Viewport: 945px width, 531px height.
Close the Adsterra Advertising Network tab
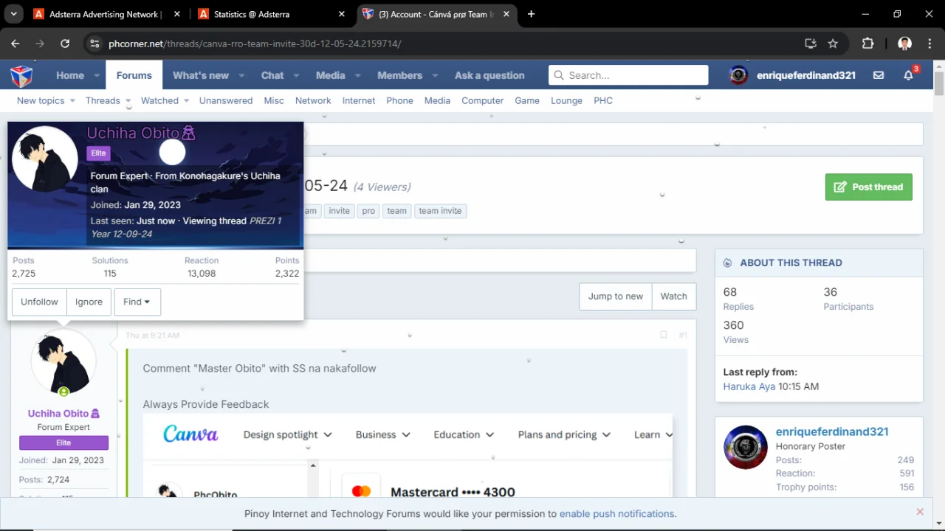[x=176, y=14]
